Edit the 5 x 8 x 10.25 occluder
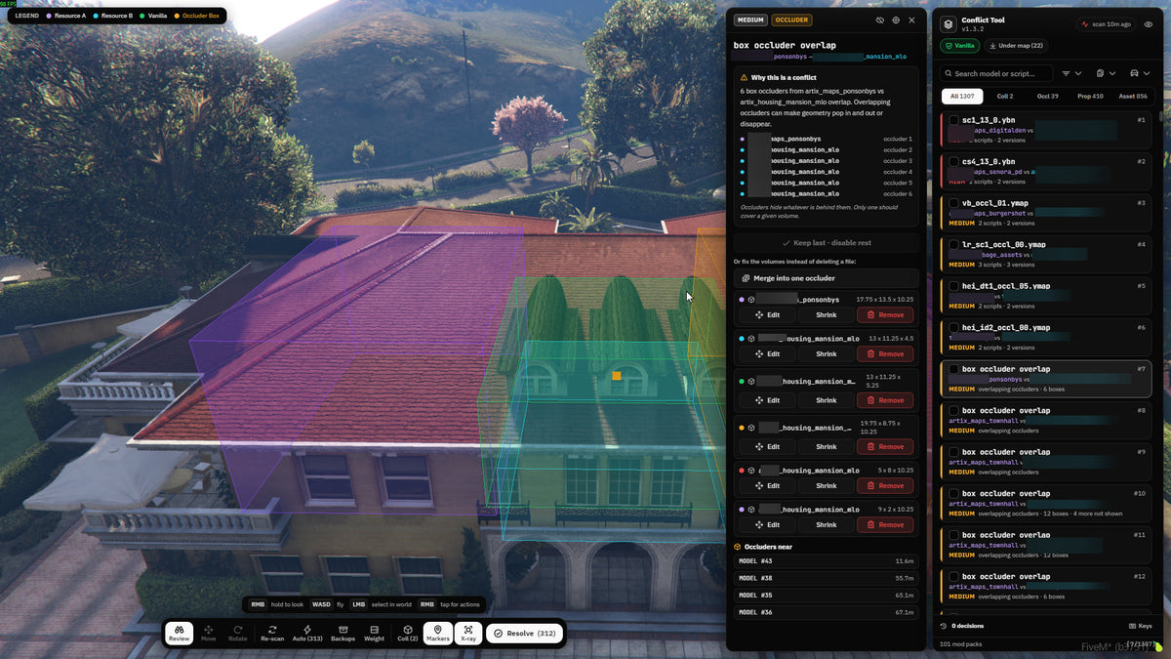 (x=767, y=485)
